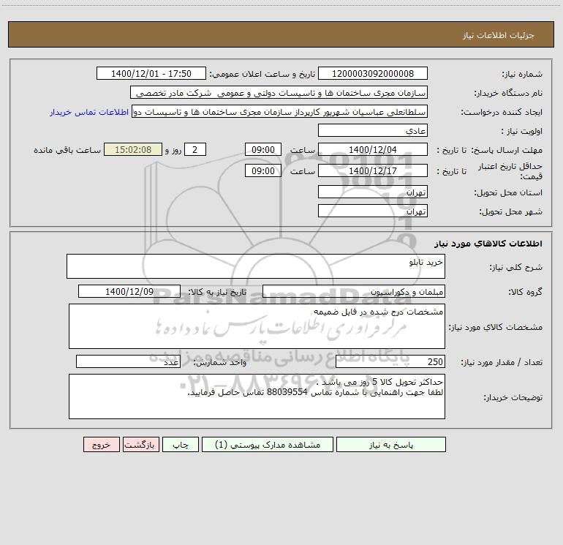Click label 'نام دستگاه خریدار:'
This screenshot has height=545, width=563.
(508, 93)
